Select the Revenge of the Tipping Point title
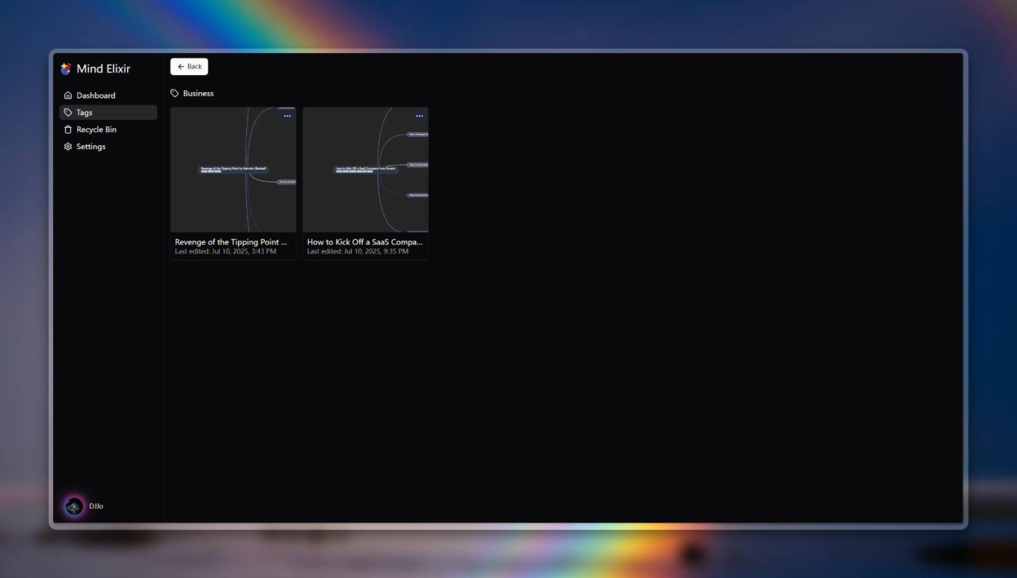The height and width of the screenshot is (578, 1017). point(231,242)
